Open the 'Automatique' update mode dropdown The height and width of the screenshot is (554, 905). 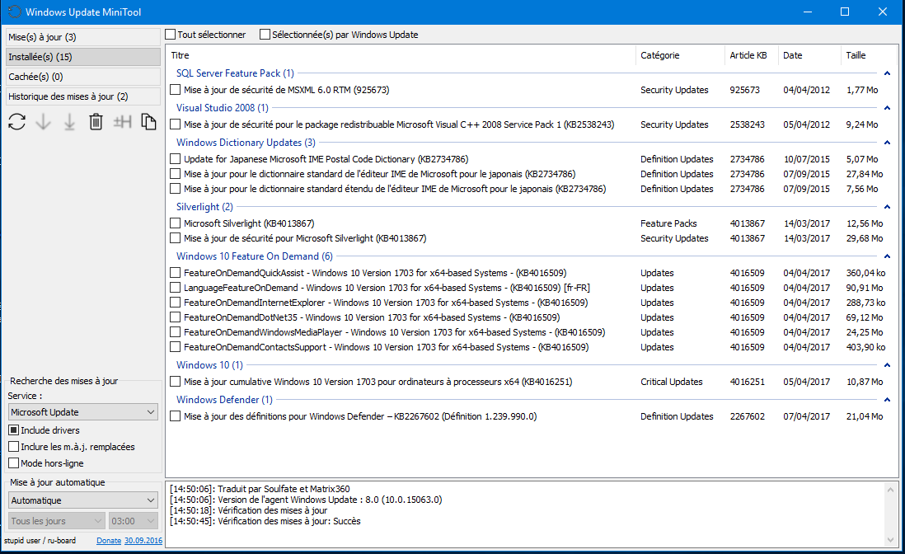coord(82,500)
